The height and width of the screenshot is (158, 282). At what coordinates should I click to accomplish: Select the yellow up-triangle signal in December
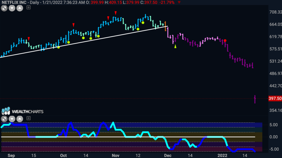click(x=175, y=46)
